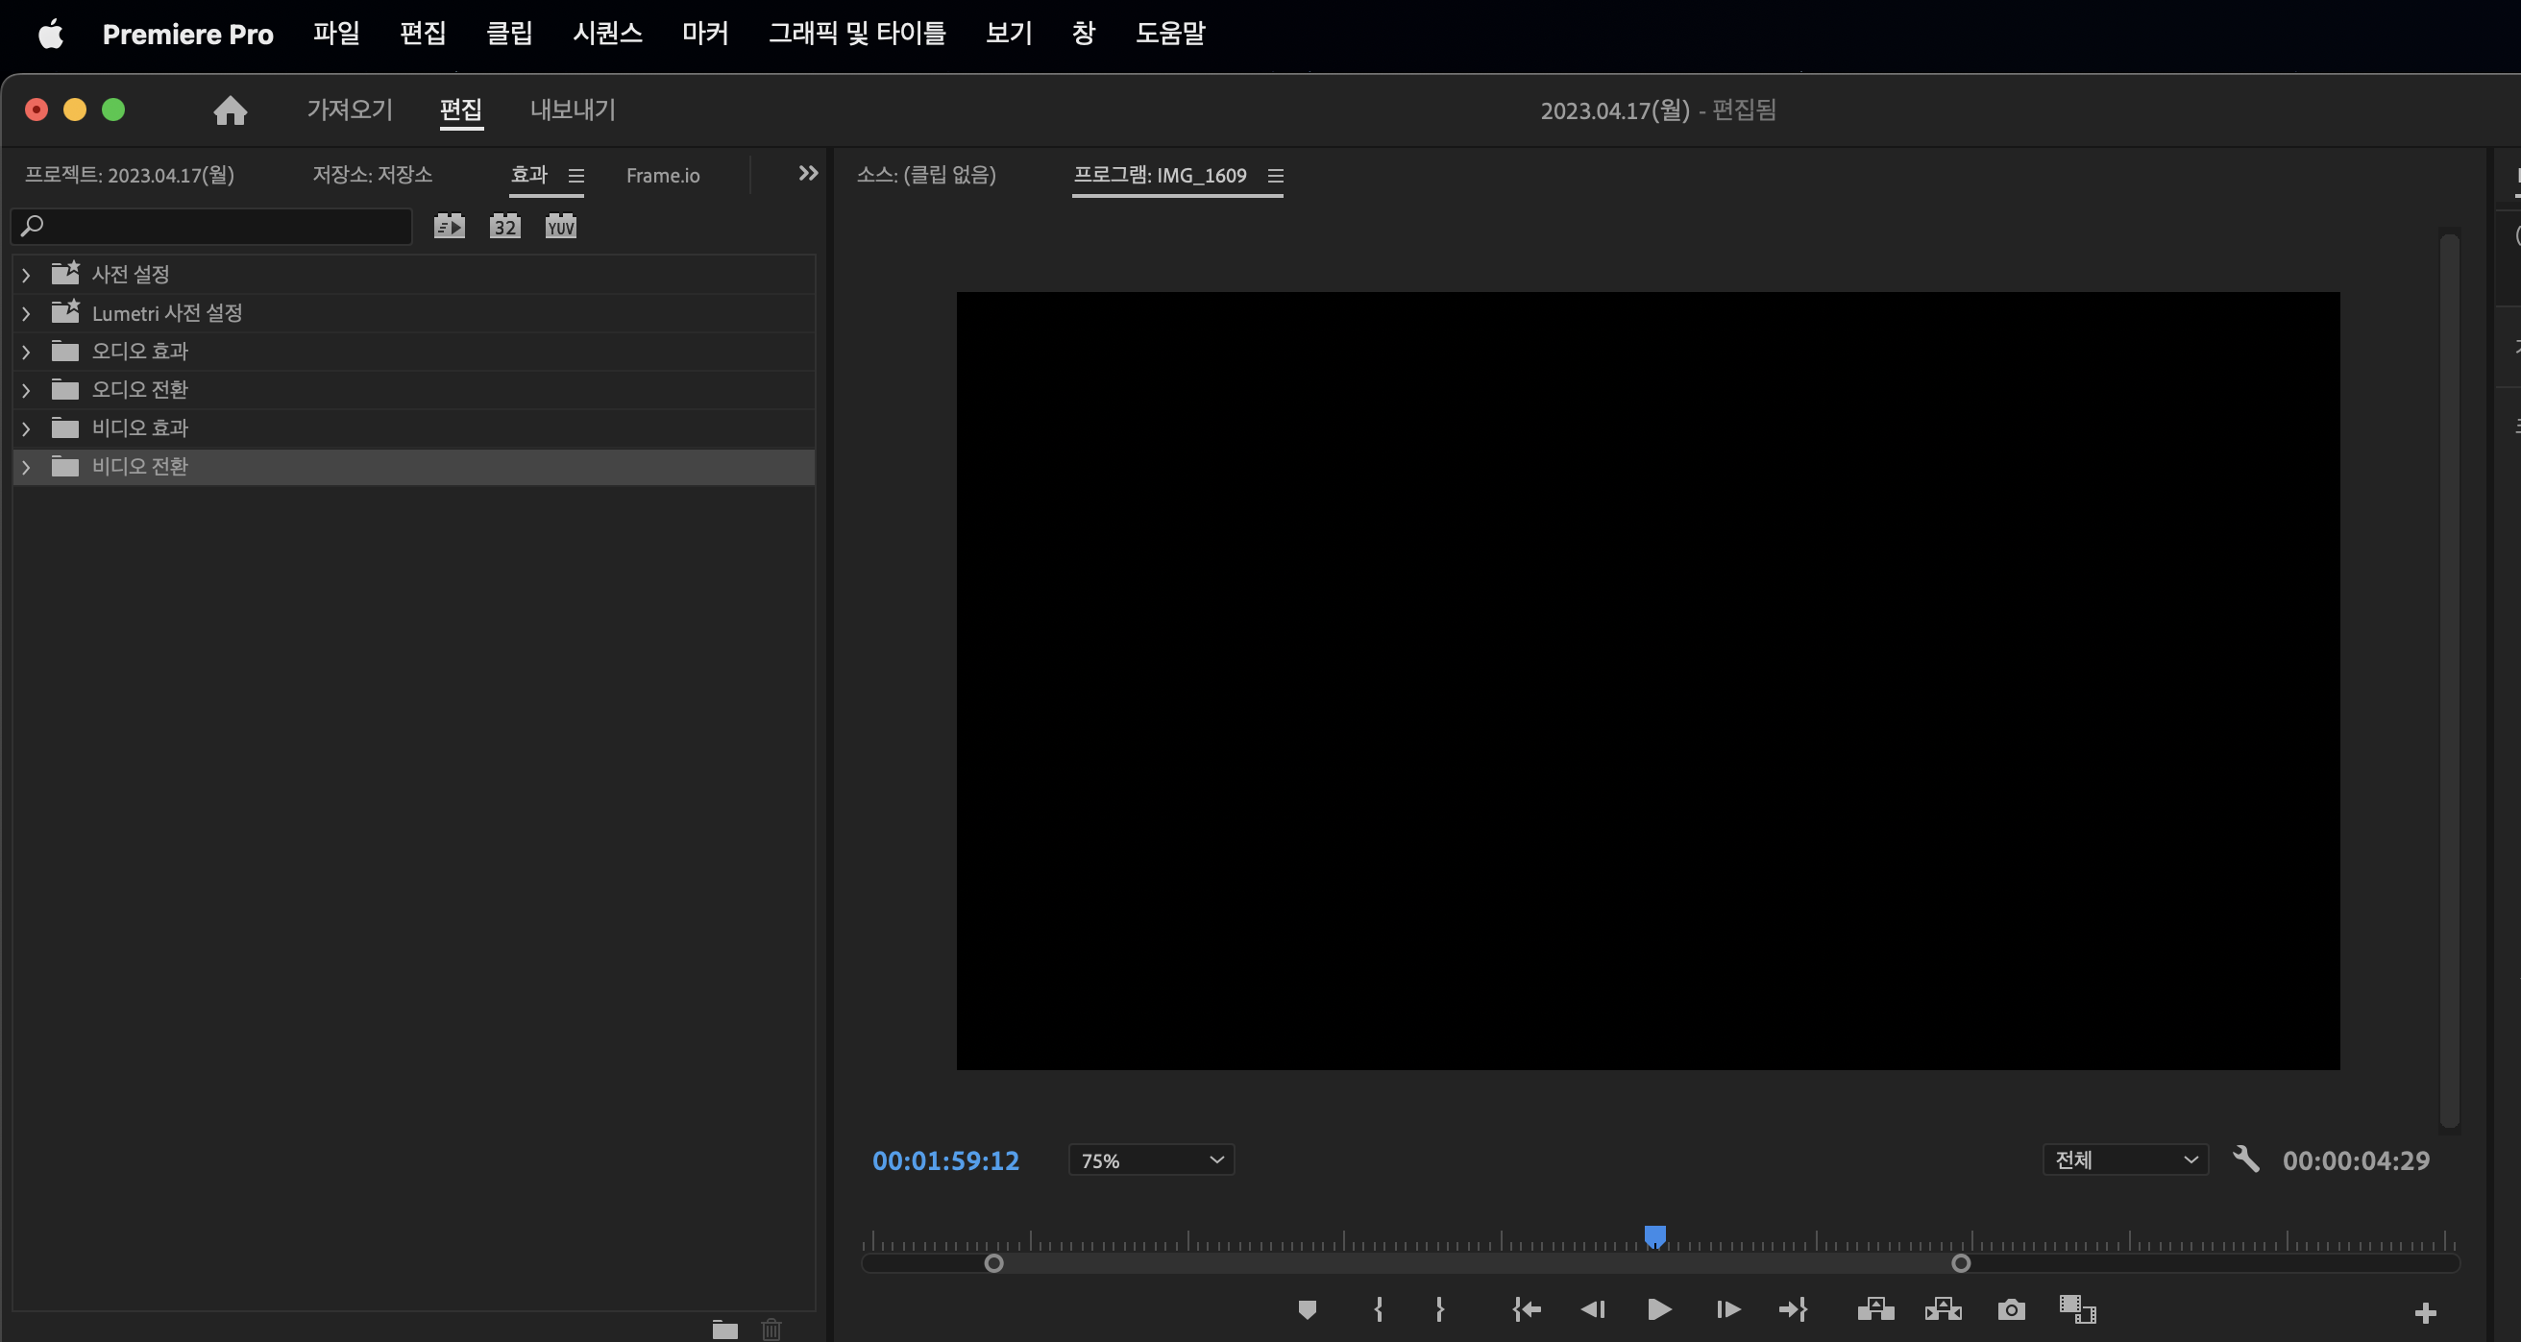Click the current timecode 00:01:59:12
The image size is (2521, 1342).
pyautogui.click(x=945, y=1160)
